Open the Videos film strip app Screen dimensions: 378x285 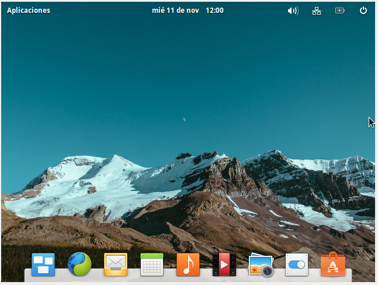point(224,265)
